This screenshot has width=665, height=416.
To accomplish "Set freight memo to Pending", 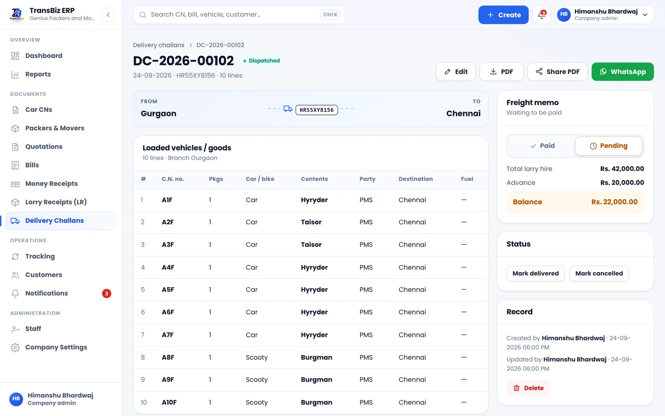I will coord(608,146).
